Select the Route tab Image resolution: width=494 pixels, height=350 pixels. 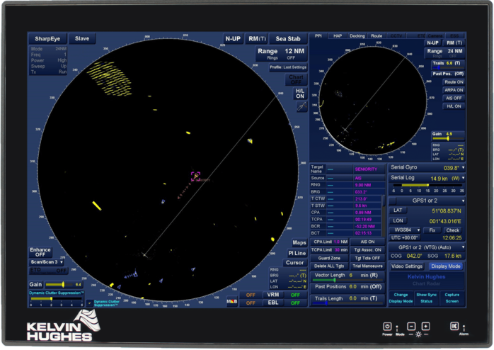[x=377, y=35]
